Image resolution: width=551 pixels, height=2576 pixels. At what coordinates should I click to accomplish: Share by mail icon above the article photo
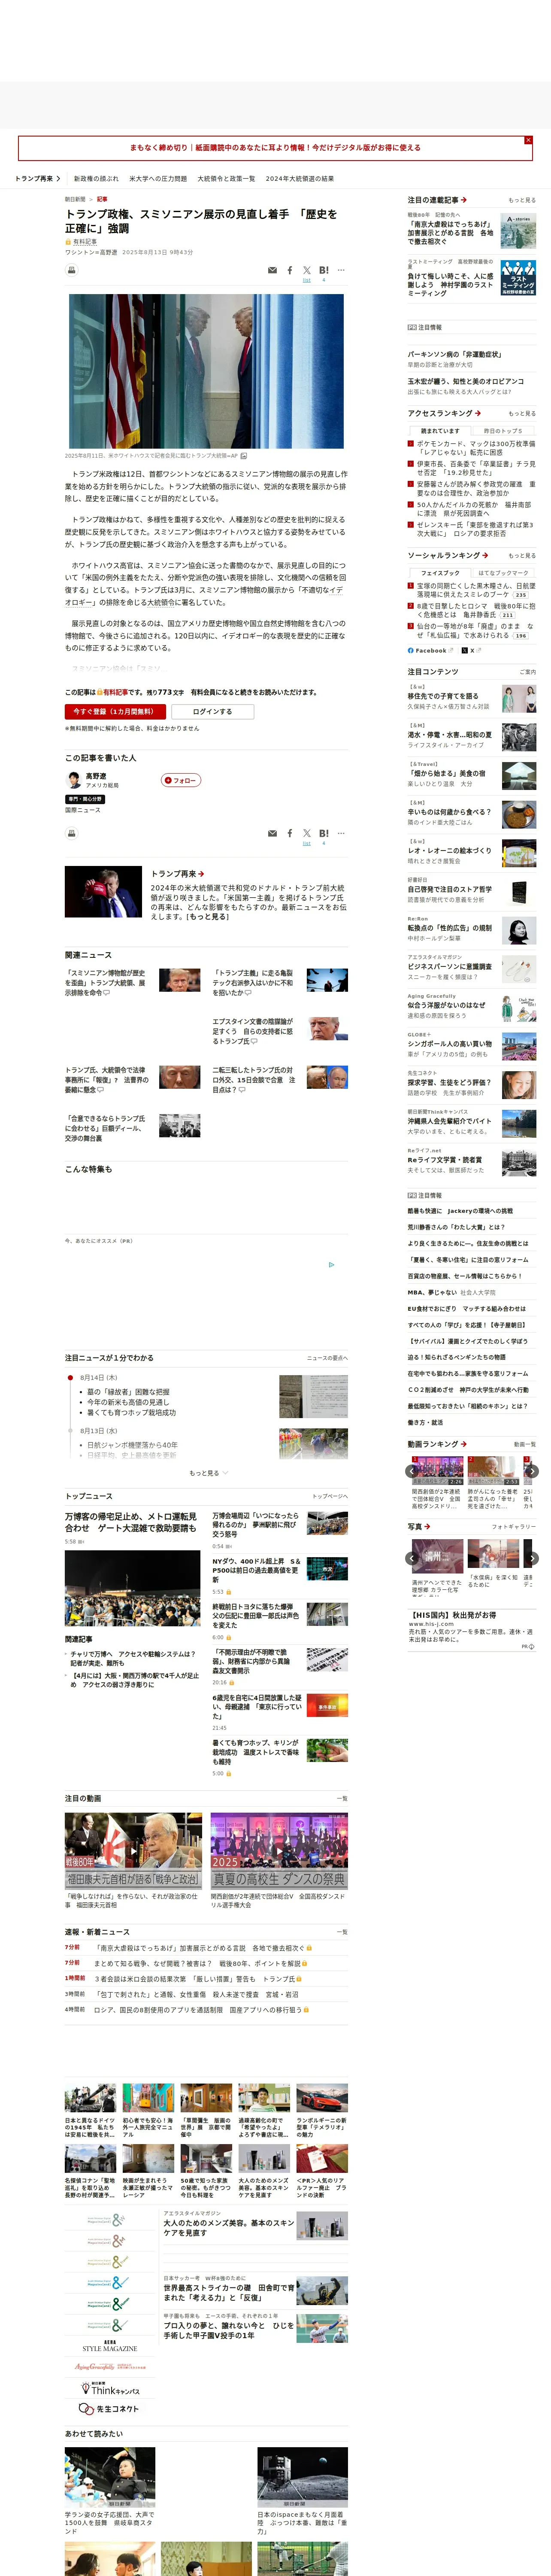[x=272, y=270]
